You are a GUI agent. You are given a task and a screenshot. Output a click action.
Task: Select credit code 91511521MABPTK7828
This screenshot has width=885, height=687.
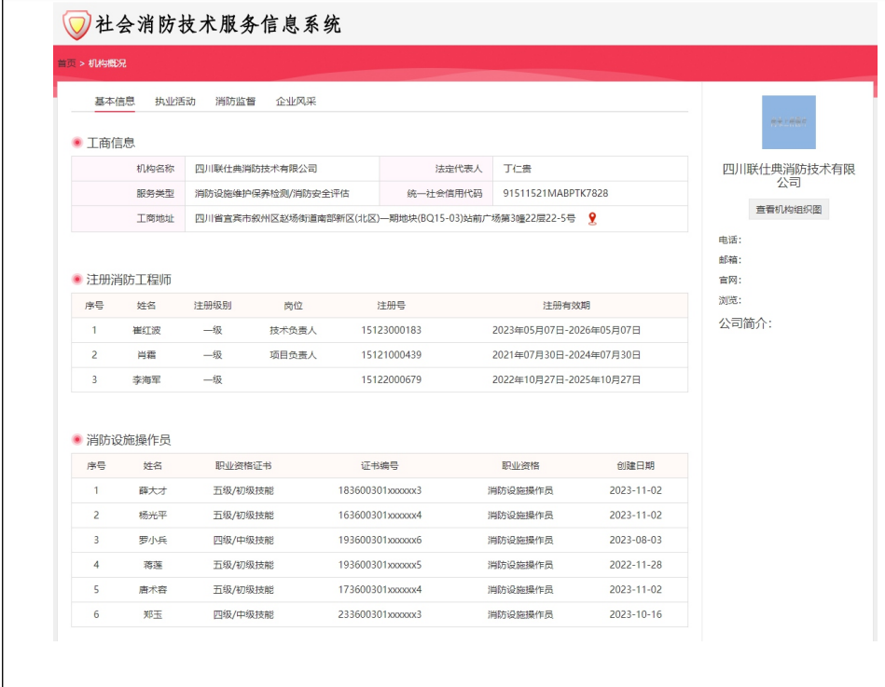tap(556, 194)
